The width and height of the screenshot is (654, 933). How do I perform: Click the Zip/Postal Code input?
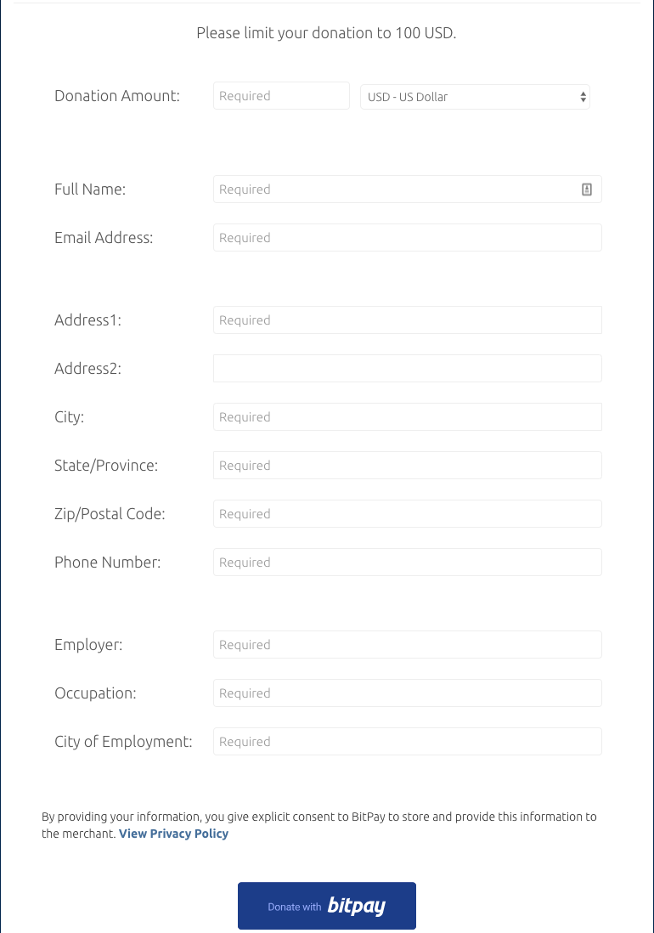click(x=408, y=513)
